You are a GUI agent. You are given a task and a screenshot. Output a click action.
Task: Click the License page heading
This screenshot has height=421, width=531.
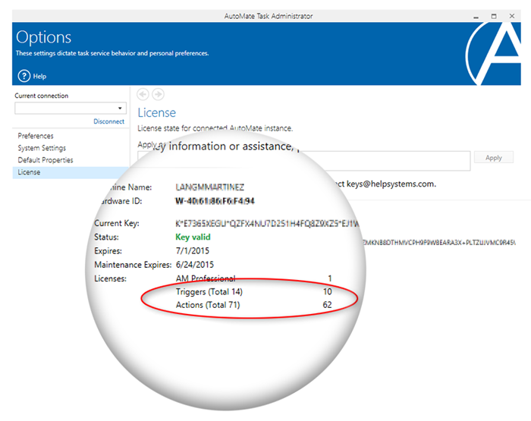(x=157, y=112)
